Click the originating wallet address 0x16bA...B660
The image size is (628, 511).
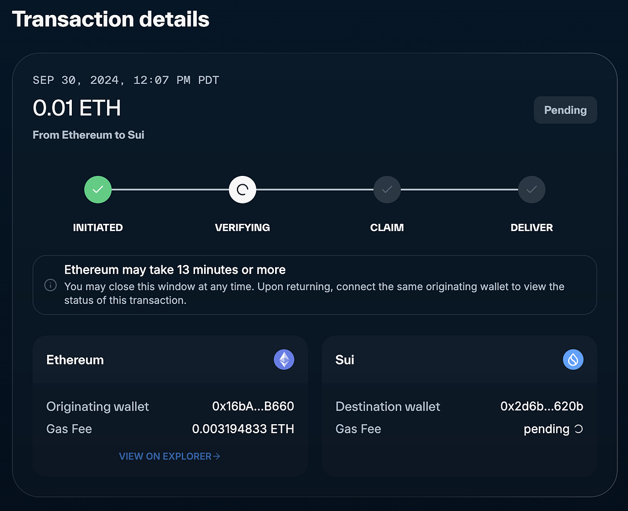click(x=253, y=406)
